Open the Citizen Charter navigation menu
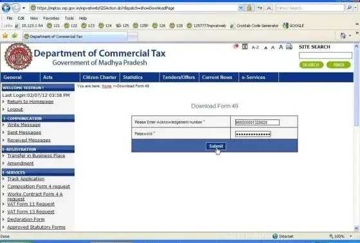This screenshot has width=360, height=243. click(100, 78)
